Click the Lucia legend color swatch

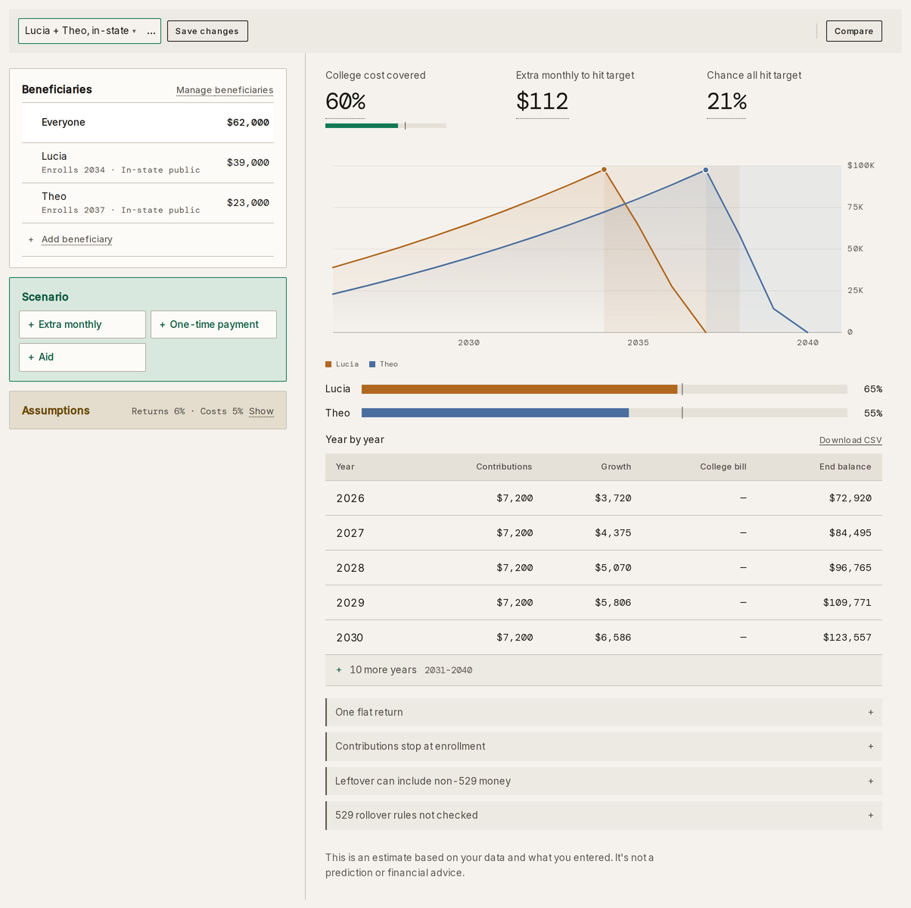[x=328, y=364]
